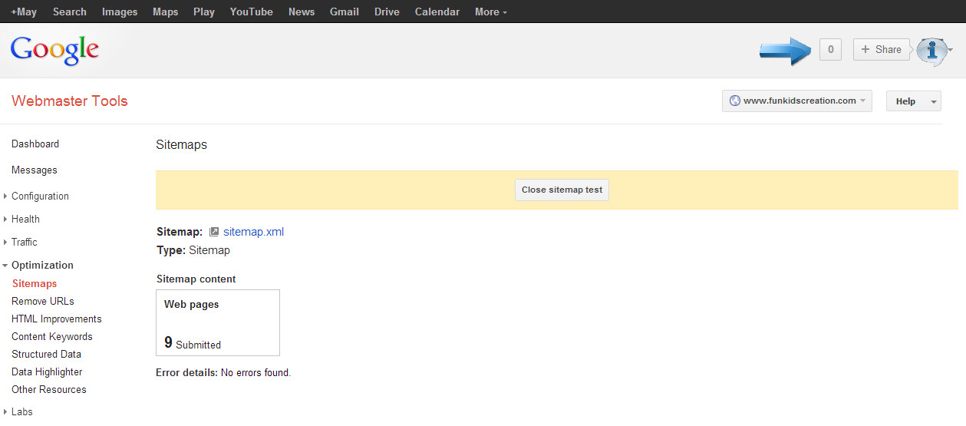This screenshot has height=426, width=966.
Task: Click the Google logo
Action: pos(54,50)
